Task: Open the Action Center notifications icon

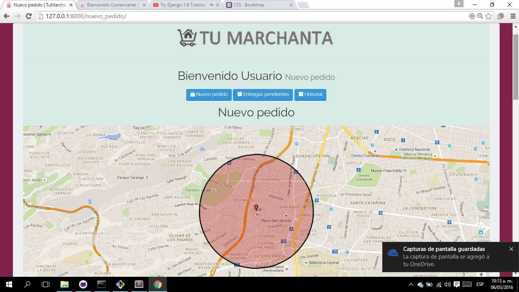Action: coord(457,284)
